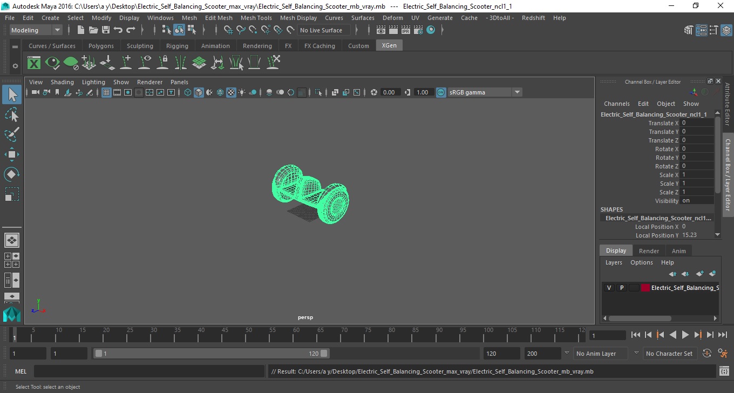Toggle wireframe display in viewport toolbar
Viewport: 734px width, 393px height.
tap(188, 92)
